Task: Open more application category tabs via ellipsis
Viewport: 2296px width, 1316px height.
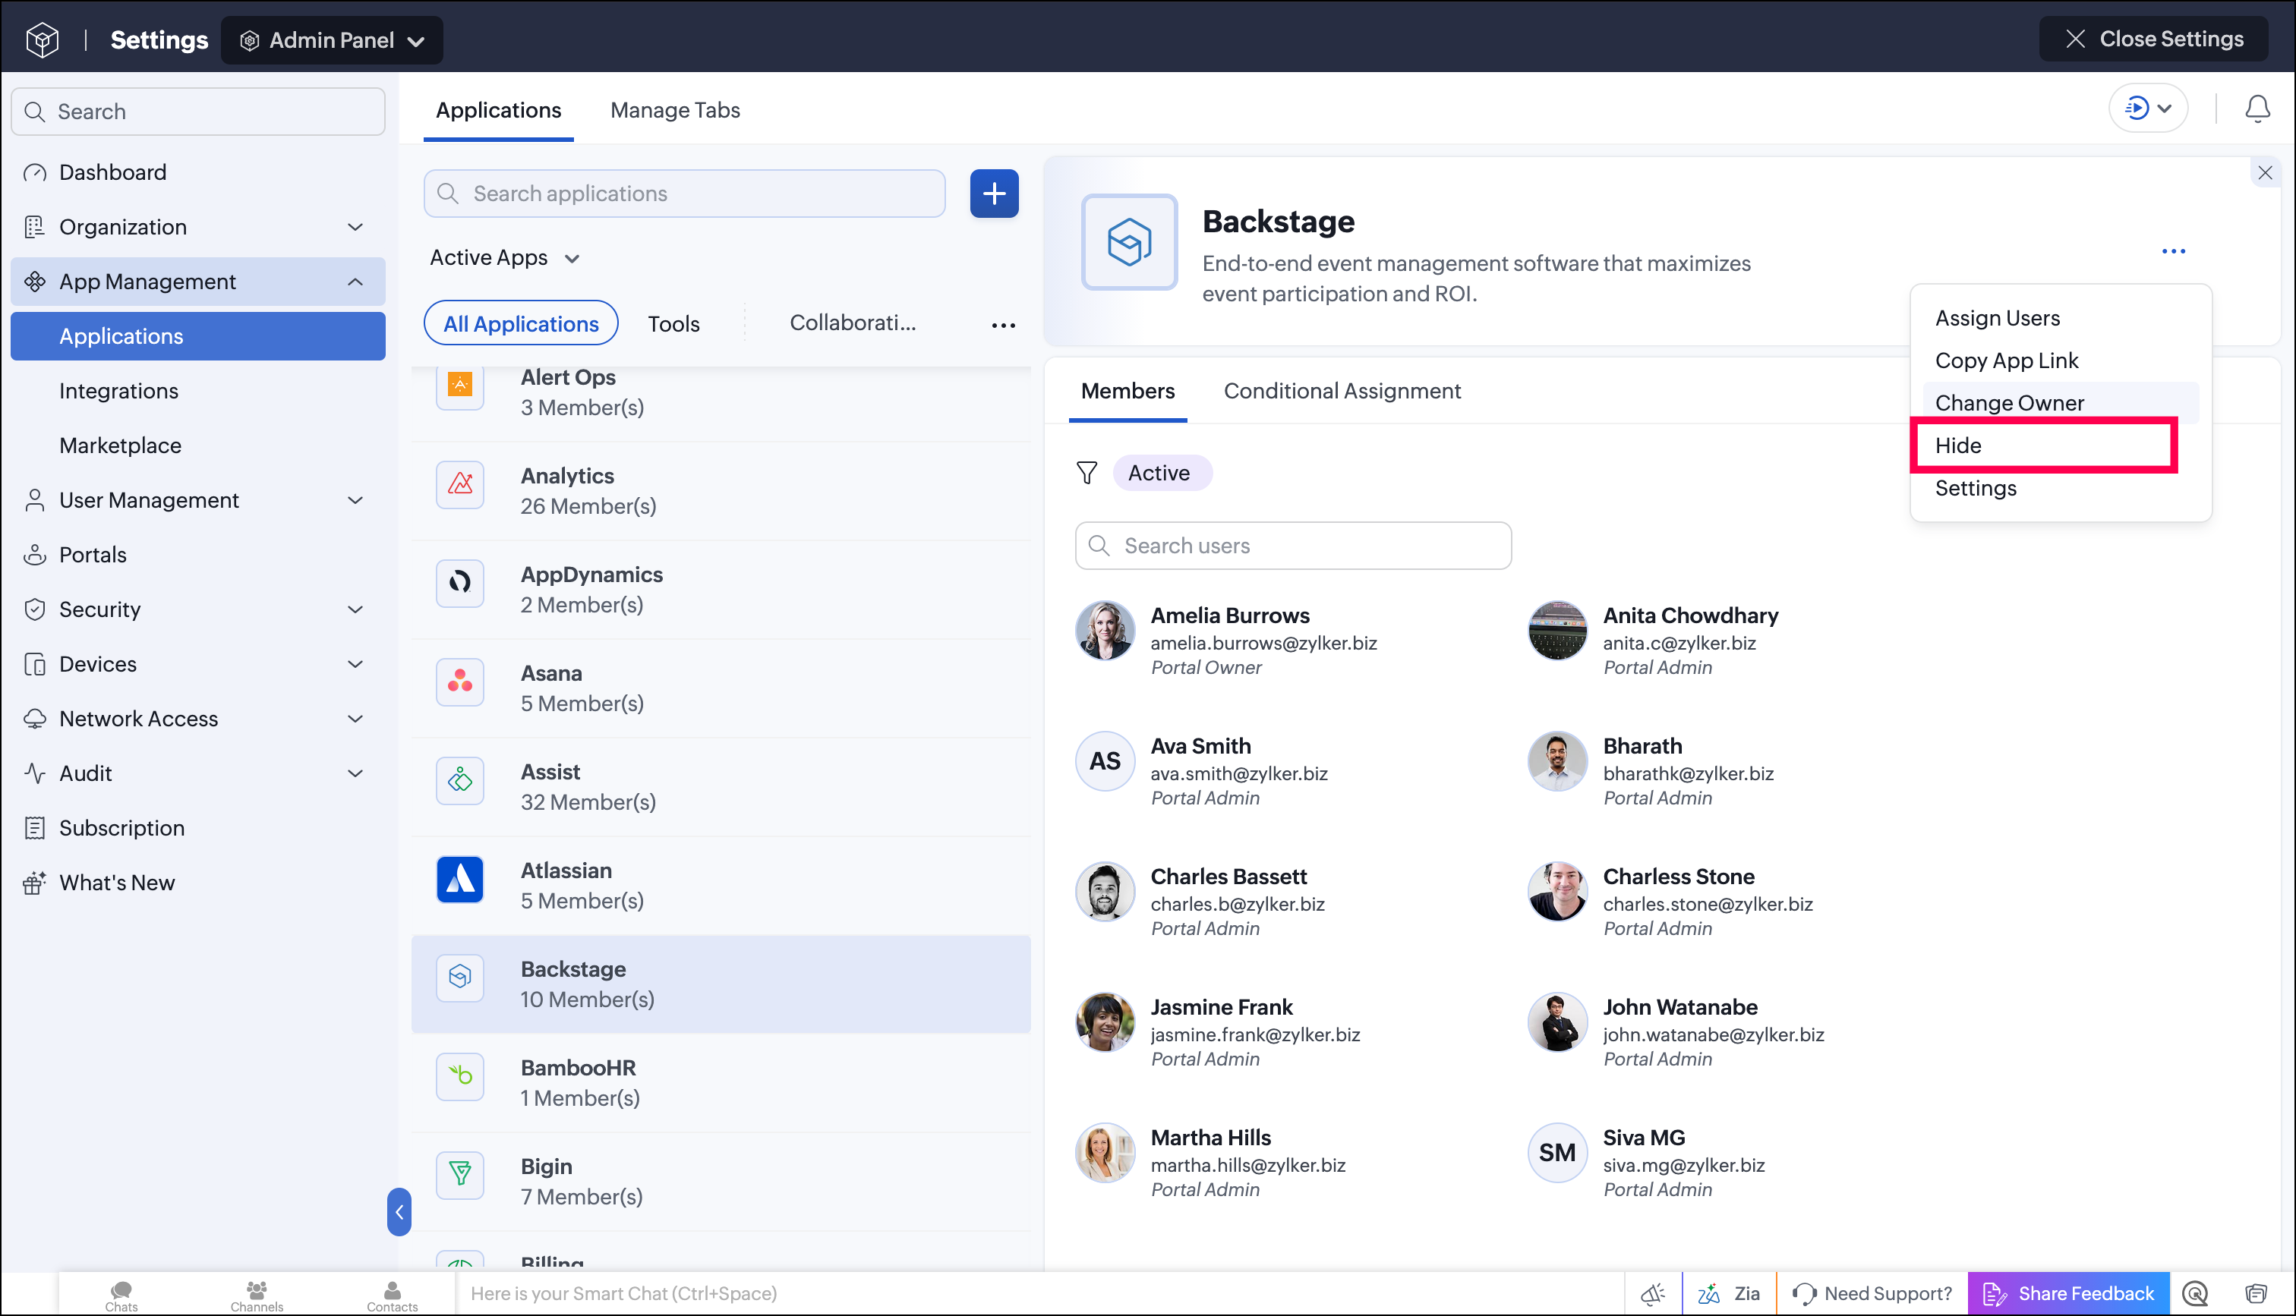Action: coord(1004,325)
